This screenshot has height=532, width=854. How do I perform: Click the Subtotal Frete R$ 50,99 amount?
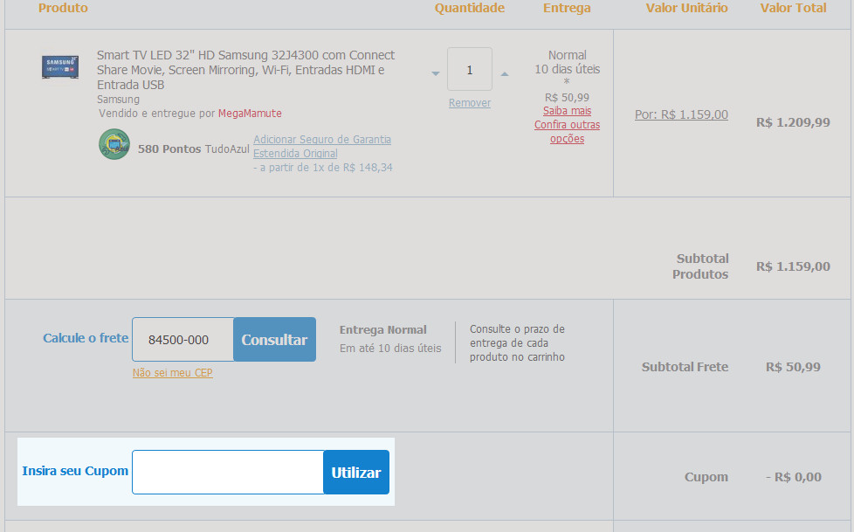click(793, 367)
